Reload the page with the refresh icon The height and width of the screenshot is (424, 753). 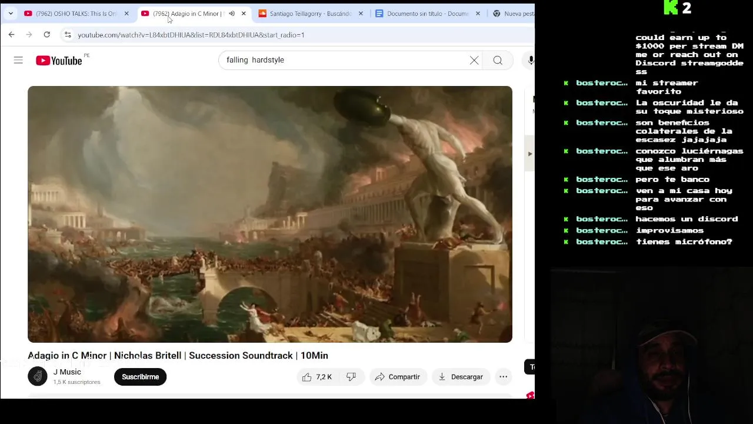(x=46, y=35)
